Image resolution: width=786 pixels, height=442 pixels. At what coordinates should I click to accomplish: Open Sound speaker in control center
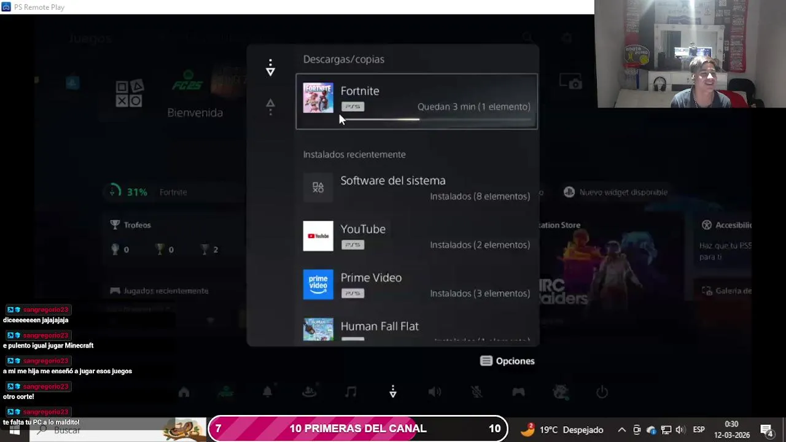click(435, 392)
